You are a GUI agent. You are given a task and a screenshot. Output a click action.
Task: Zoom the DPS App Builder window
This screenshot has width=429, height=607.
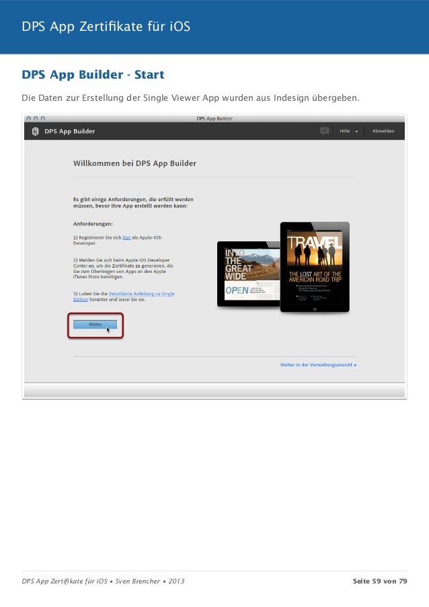[43, 118]
